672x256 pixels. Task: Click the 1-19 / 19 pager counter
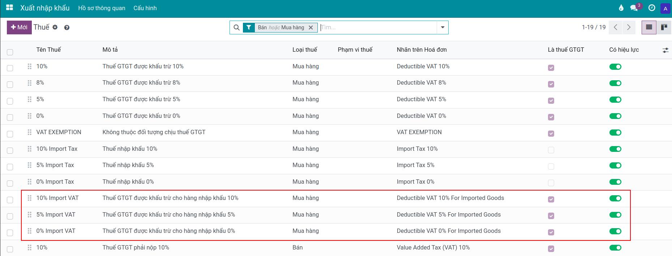click(x=594, y=27)
